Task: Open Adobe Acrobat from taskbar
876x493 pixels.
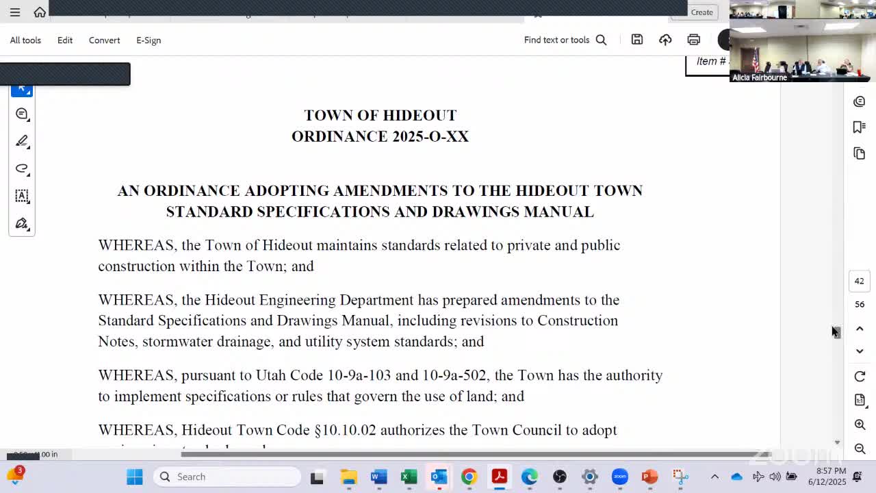Action: [x=499, y=477]
